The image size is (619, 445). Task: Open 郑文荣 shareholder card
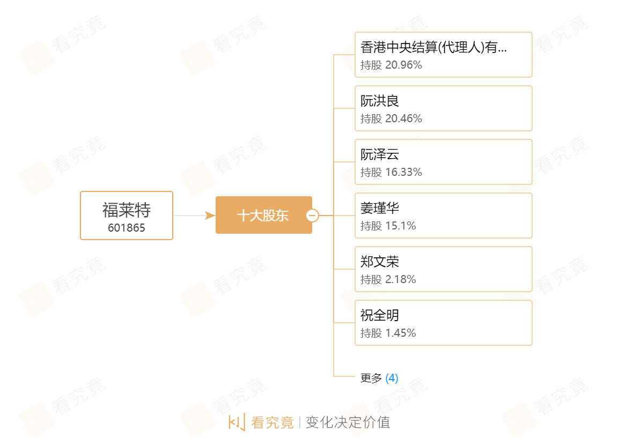pyautogui.click(x=443, y=270)
